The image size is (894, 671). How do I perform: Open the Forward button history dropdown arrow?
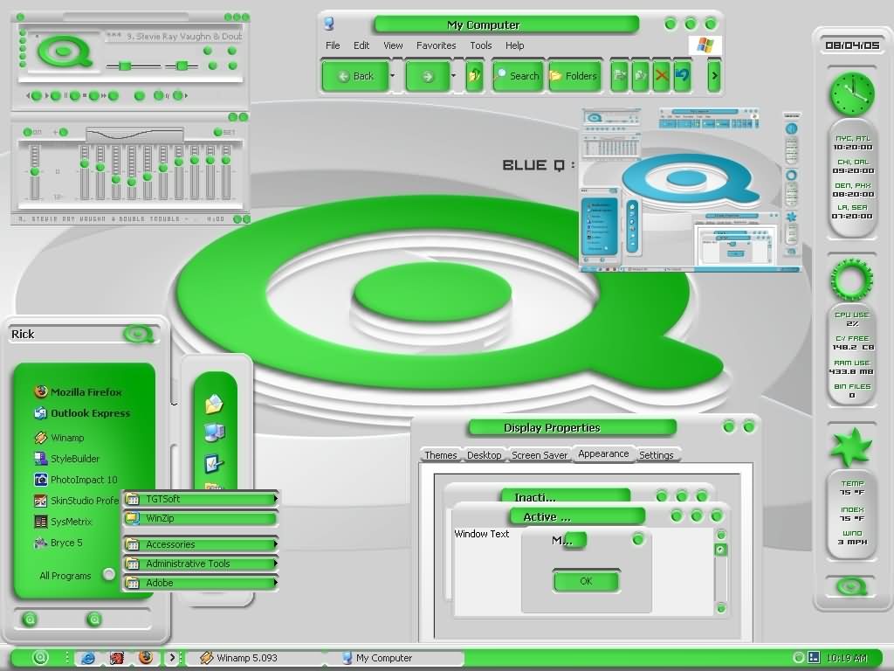pos(453,76)
